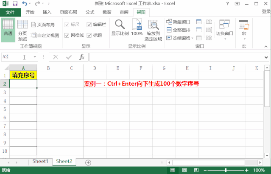Click the Insert Function fx icon

tap(81, 57)
